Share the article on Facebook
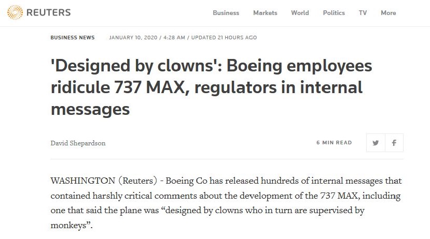The image size is (430, 239). tap(394, 143)
